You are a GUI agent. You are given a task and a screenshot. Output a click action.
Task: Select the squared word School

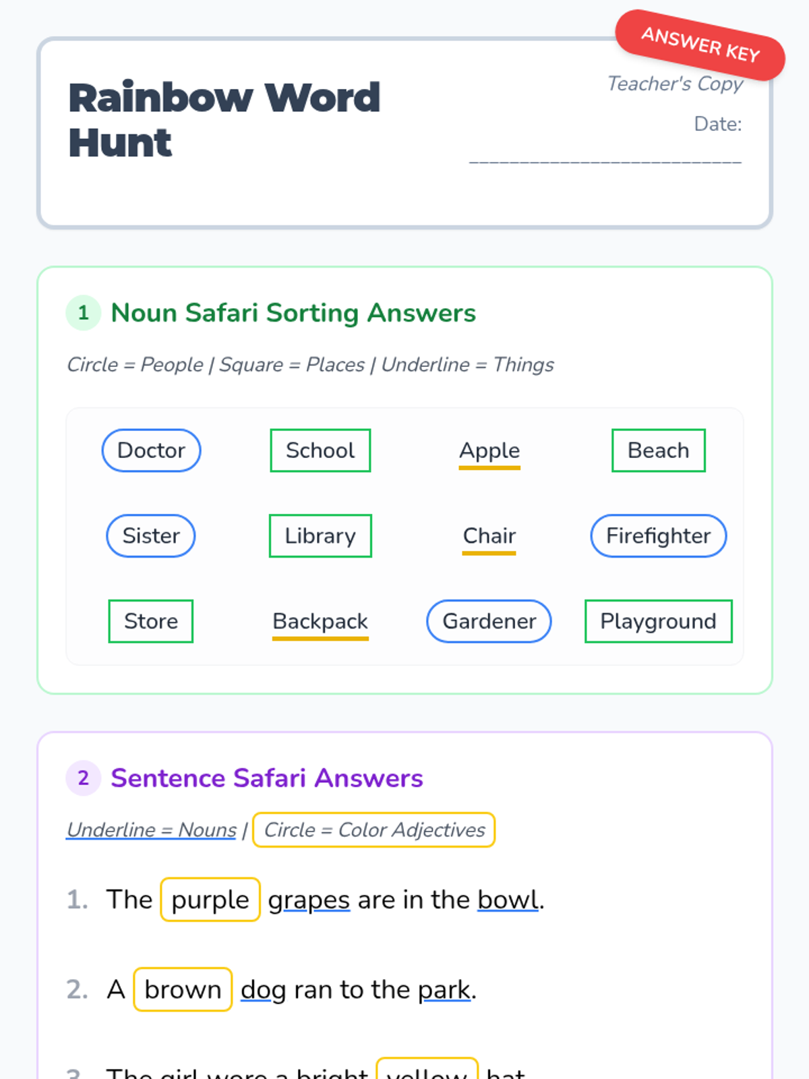pos(320,450)
